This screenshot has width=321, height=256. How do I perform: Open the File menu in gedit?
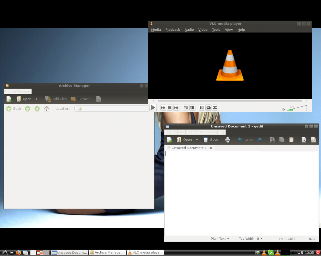[x=167, y=132]
